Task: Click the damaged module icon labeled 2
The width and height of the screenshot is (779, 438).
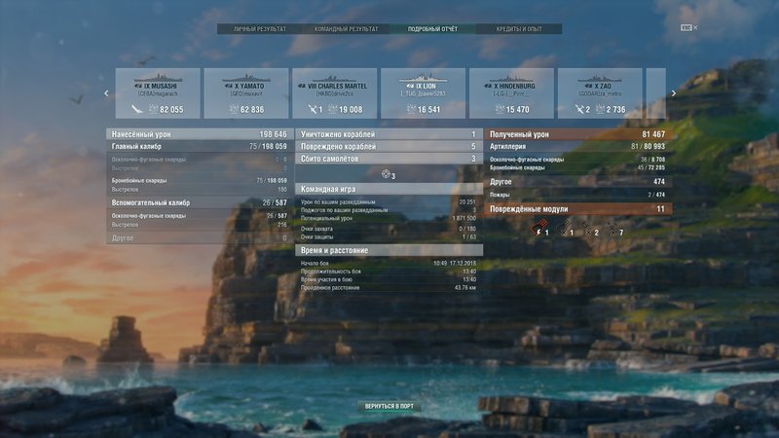Action: click(587, 230)
